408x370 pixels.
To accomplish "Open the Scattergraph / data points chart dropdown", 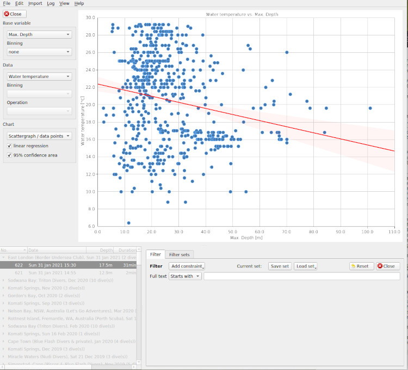I will point(39,135).
